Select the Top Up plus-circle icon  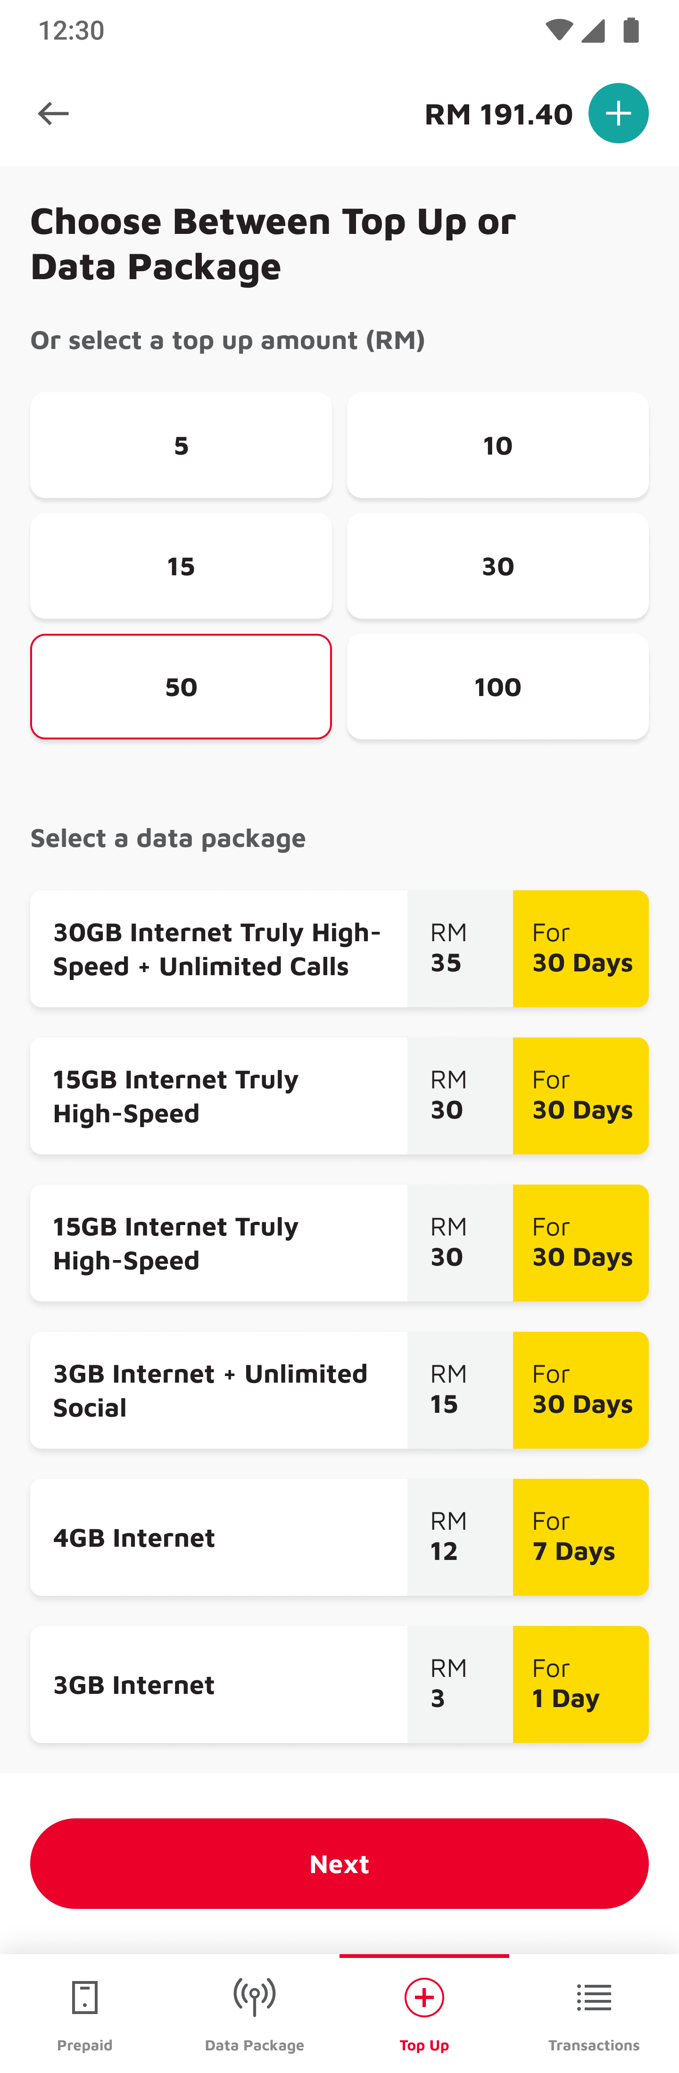424,1998
